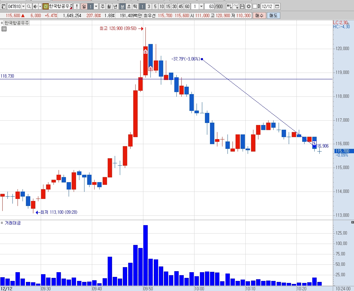The image size is (354, 291).
Task: Expand the sound alert dropdown arrow
Action: pyautogui.click(x=40, y=6)
